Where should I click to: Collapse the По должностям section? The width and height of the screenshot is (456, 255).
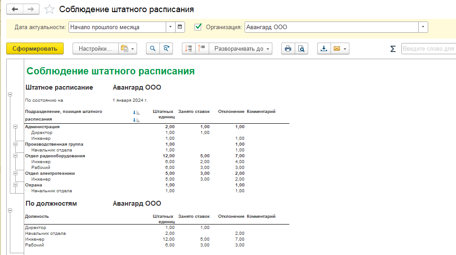point(10,210)
